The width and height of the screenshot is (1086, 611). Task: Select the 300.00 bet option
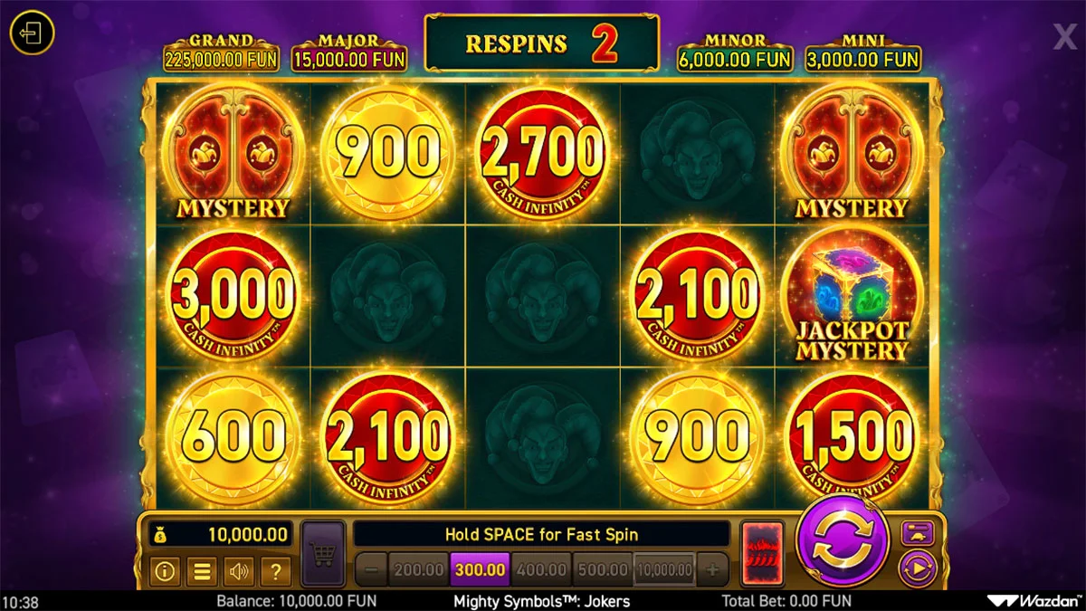480,570
